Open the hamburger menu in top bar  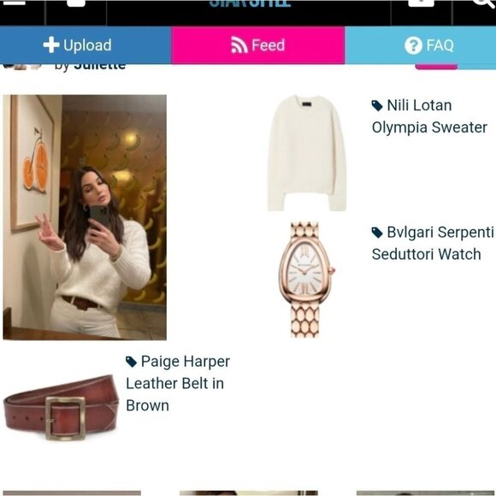(x=13, y=3)
